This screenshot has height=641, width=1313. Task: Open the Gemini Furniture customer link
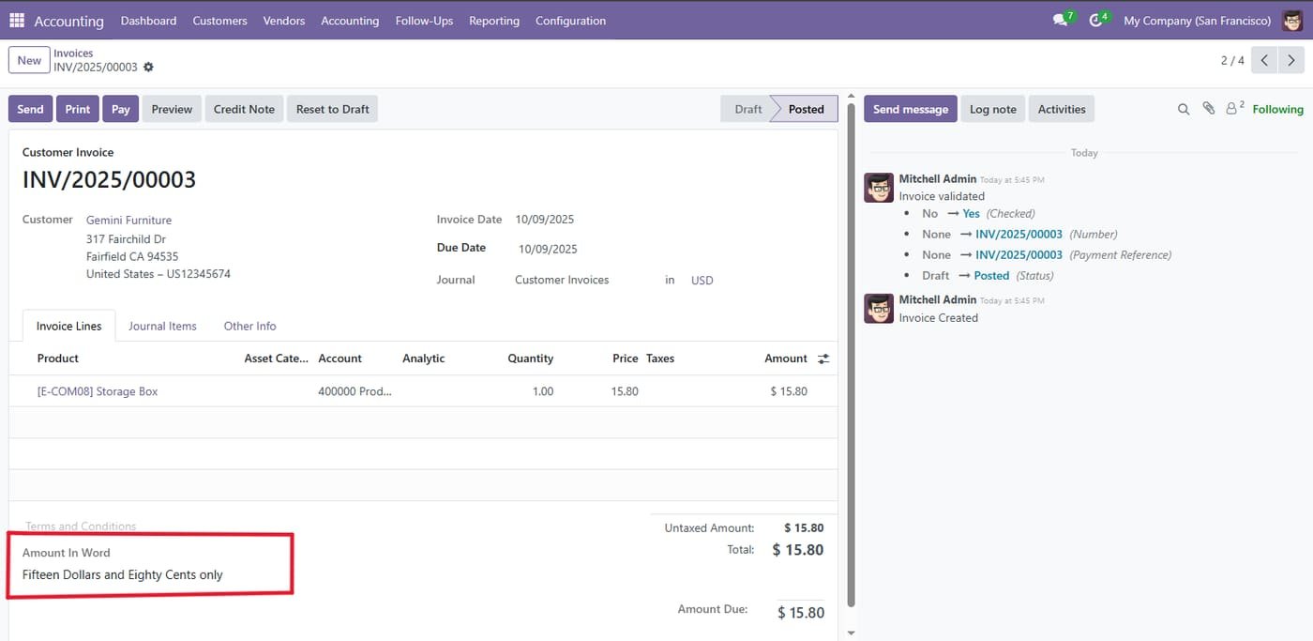coord(128,220)
